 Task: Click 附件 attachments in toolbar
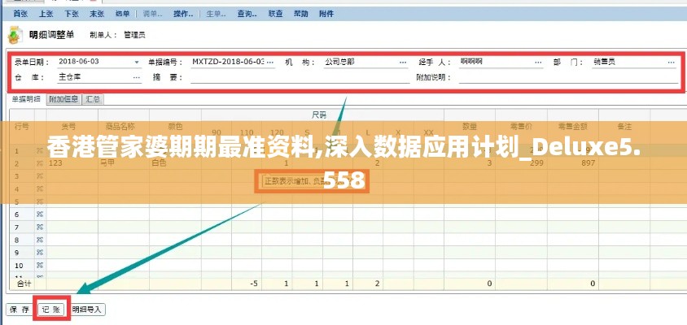pyautogui.click(x=326, y=14)
